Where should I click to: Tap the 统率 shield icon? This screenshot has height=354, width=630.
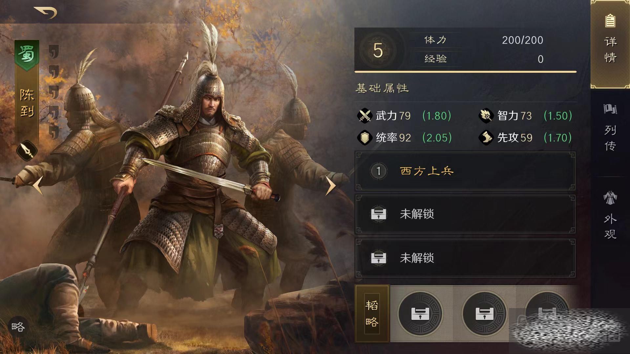[x=364, y=138]
